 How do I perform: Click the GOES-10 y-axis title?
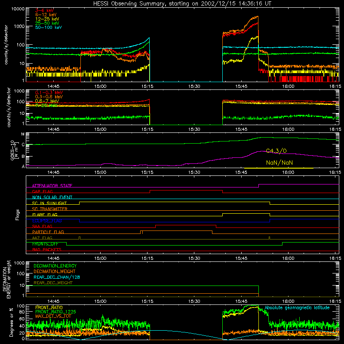pyautogui.click(x=14, y=150)
